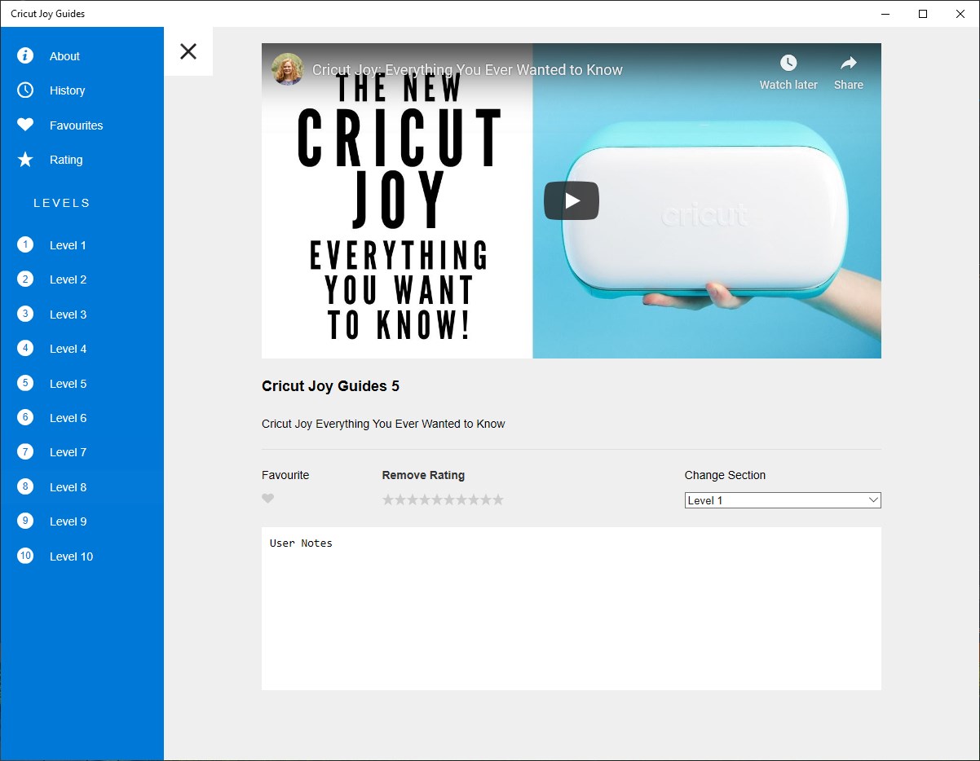
Task: Set rating with the fifth star
Action: tap(437, 499)
